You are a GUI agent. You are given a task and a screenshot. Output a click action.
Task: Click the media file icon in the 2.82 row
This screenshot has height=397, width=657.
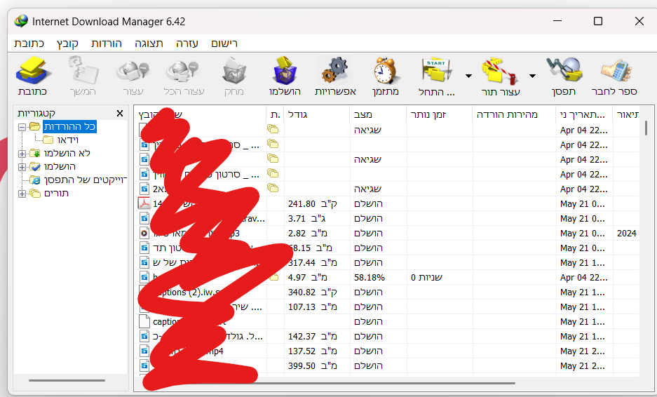pos(144,233)
